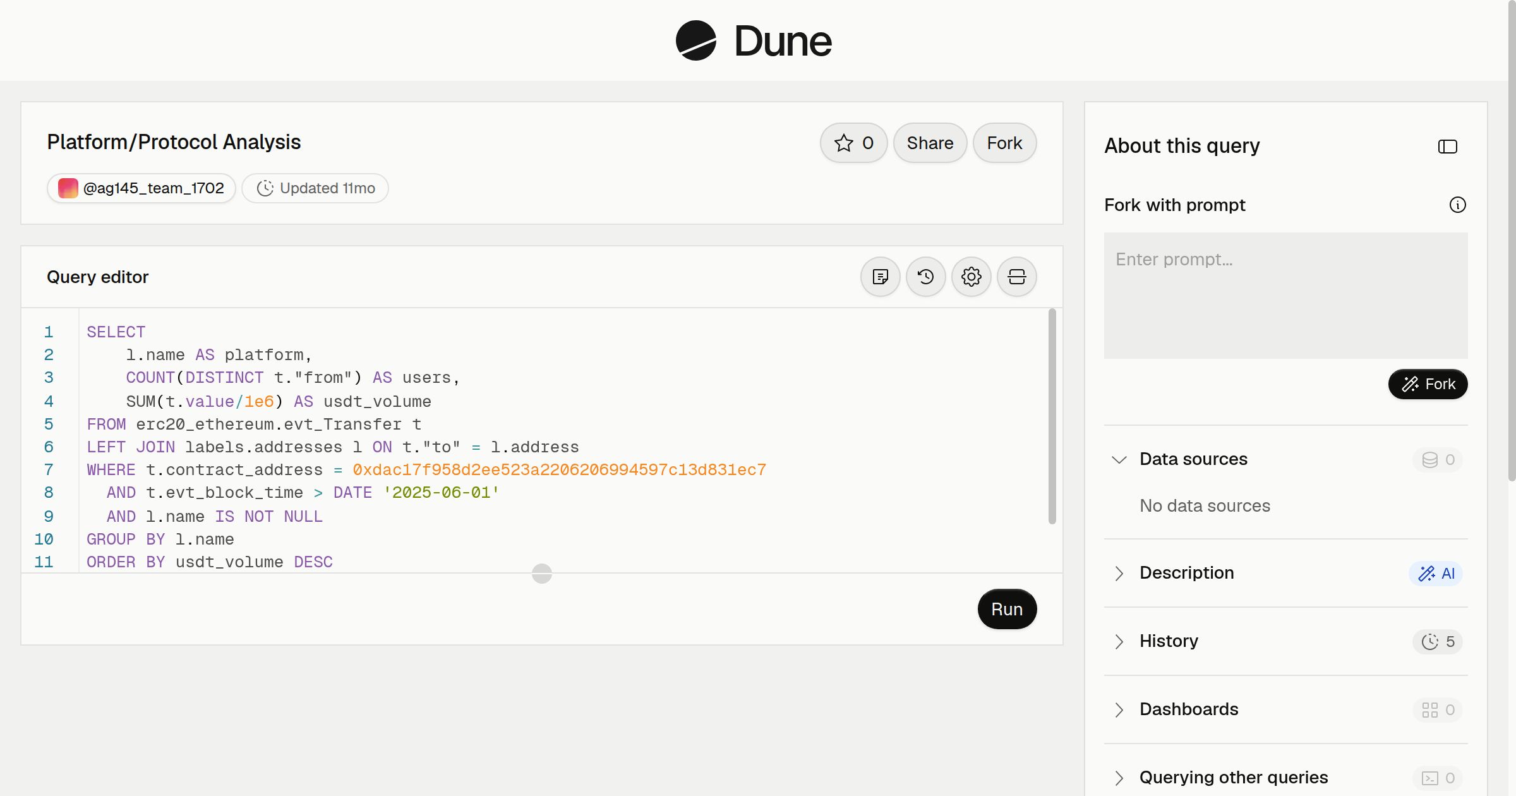Click the 'No data sources' text
This screenshot has height=796, width=1516.
(x=1205, y=506)
